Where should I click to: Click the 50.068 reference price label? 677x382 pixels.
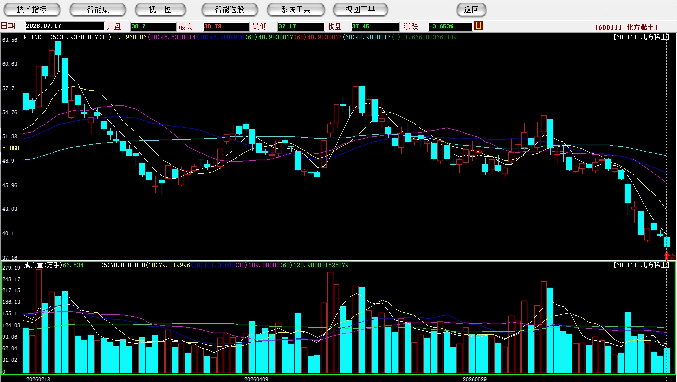click(x=10, y=148)
